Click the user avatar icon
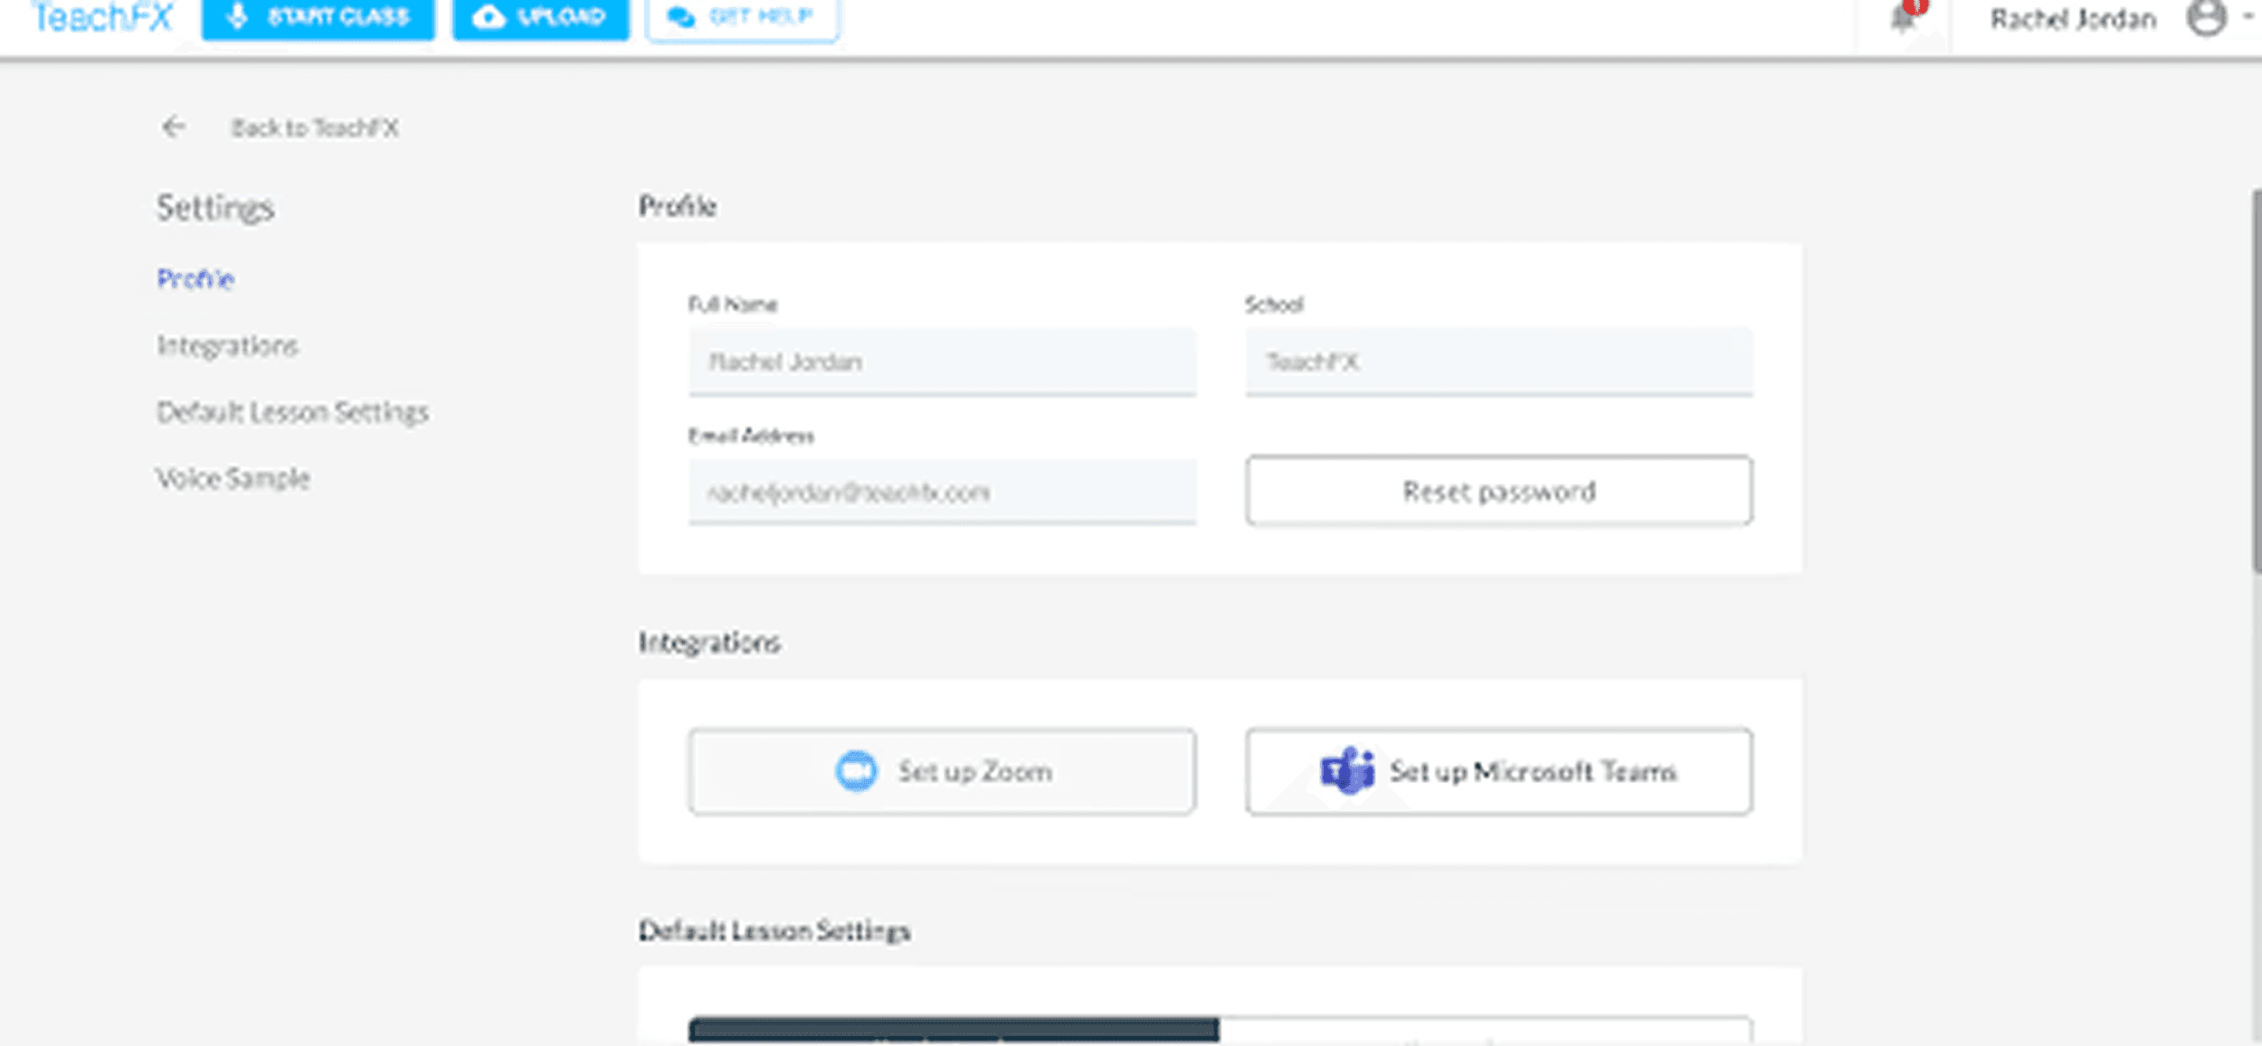 click(2206, 18)
